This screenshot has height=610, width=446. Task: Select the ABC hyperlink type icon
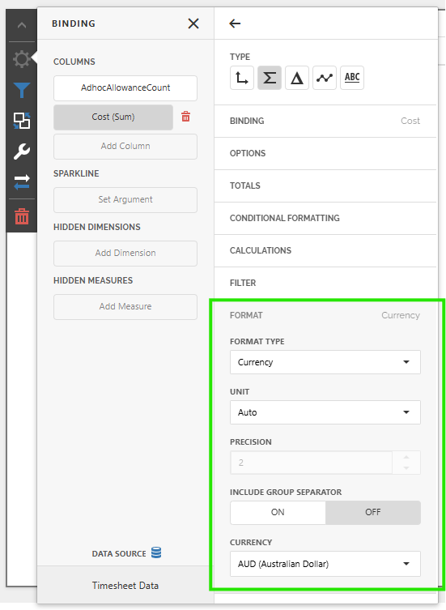click(x=352, y=78)
